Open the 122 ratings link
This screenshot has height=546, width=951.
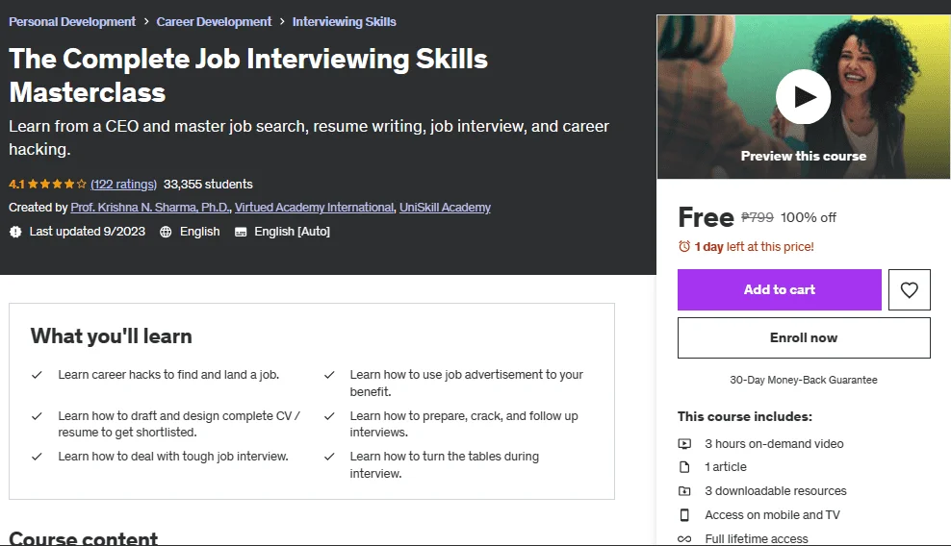[124, 185]
